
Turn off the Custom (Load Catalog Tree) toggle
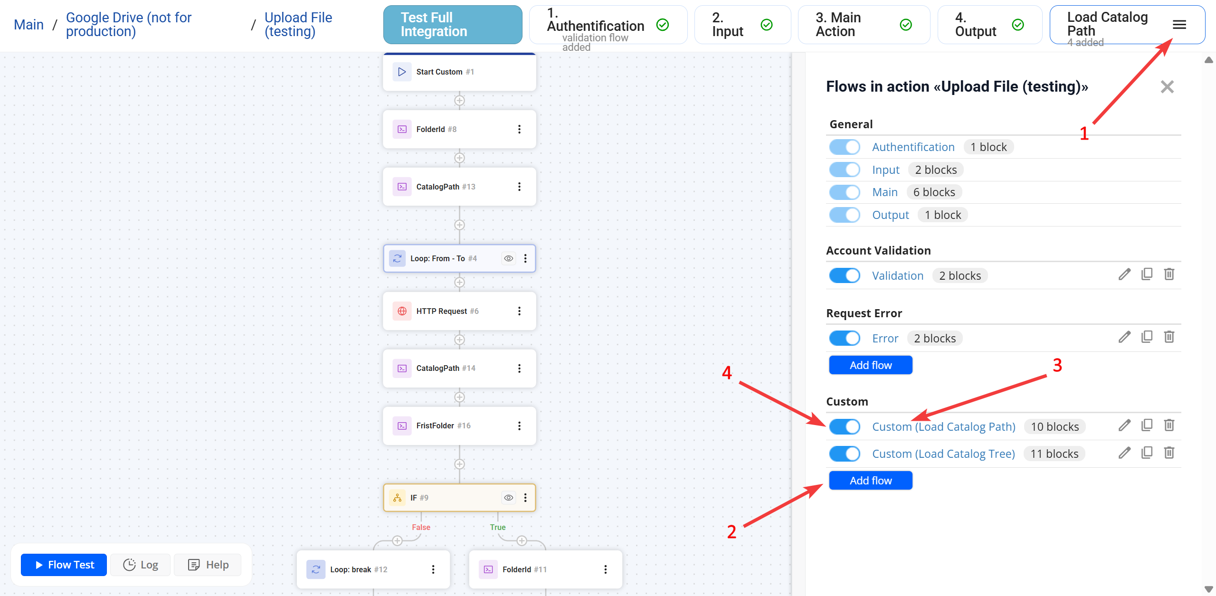(x=844, y=454)
